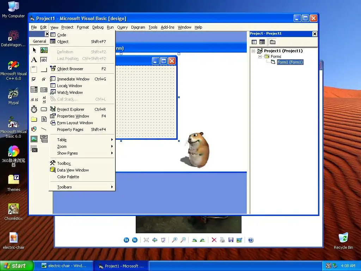Click View Object icon in Project panel

pyautogui.click(x=262, y=42)
